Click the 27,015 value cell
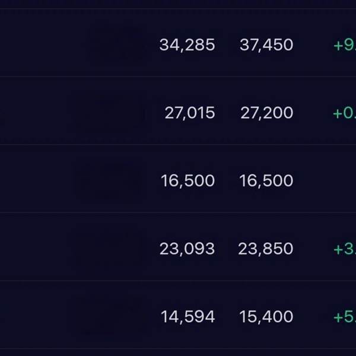The image size is (356, 356). pyautogui.click(x=190, y=113)
